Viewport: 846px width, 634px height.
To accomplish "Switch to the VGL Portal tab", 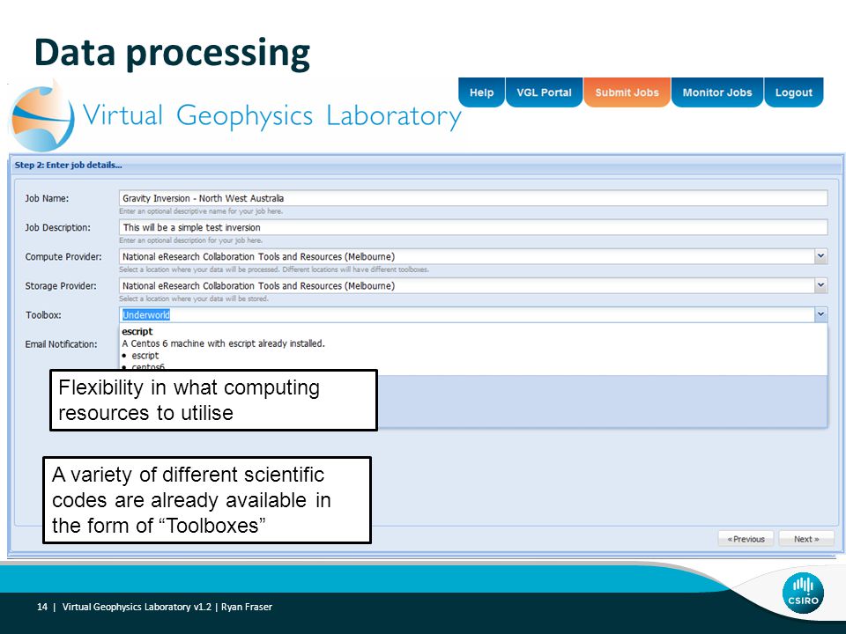I will 544,92.
